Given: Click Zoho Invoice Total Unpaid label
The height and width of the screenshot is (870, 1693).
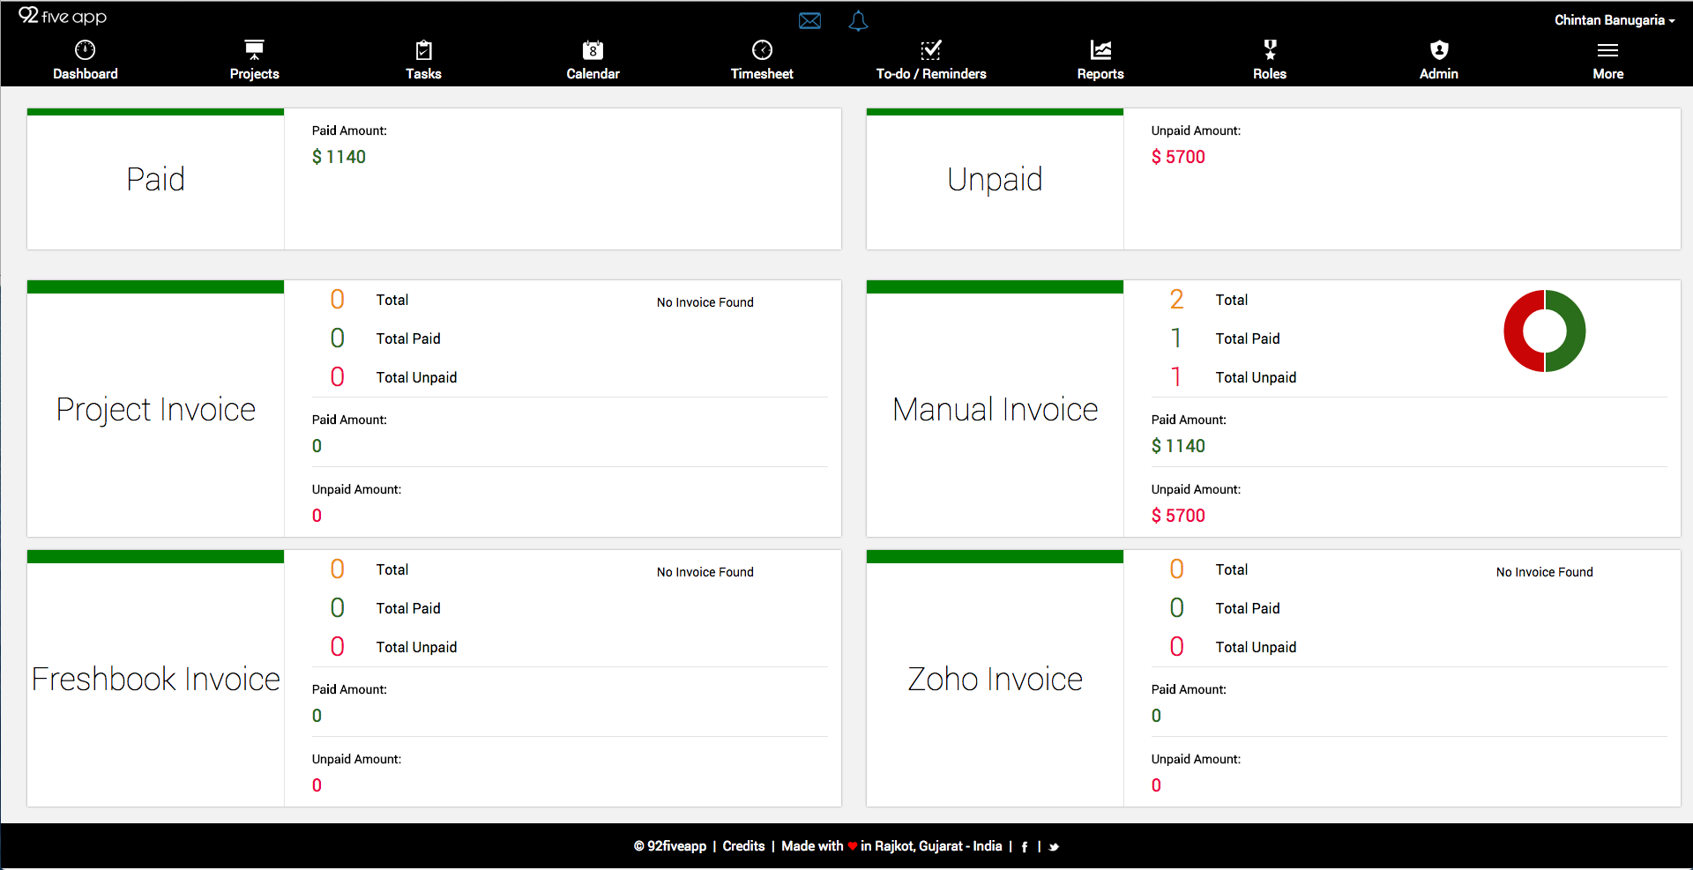Looking at the screenshot, I should [1256, 647].
